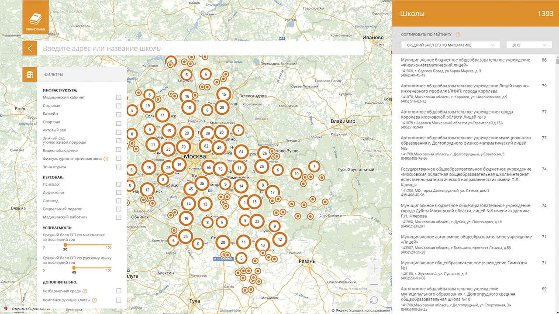Click the Фильтры panel header
The image size is (559, 314).
click(82, 74)
